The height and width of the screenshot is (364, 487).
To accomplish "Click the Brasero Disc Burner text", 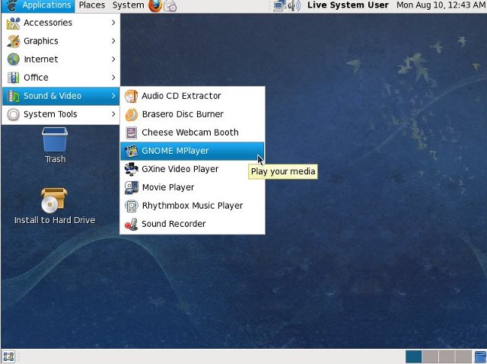I will coord(183,114).
